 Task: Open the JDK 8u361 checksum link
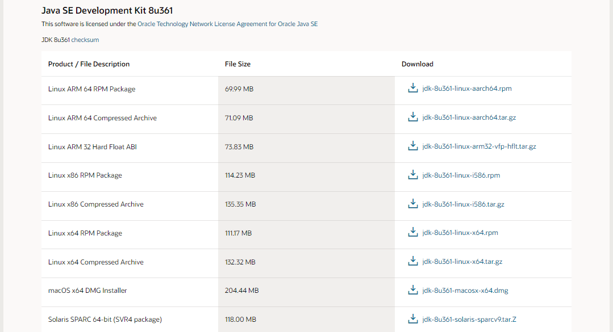tap(85, 40)
